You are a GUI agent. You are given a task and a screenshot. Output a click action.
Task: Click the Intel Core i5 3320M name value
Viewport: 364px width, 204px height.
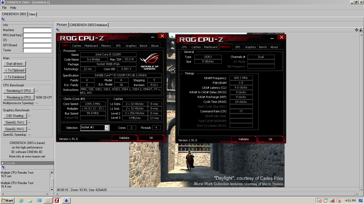108,55
